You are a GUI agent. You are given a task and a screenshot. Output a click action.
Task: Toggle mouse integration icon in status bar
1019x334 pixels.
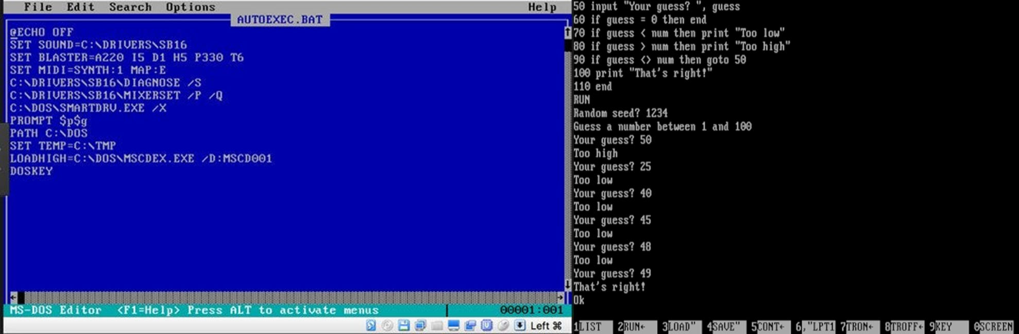coord(503,326)
